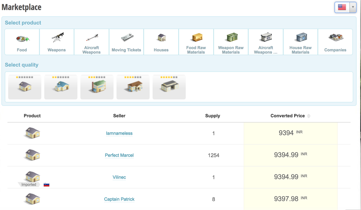Open the Moving Tickets product category
Viewport: 361px width, 210px height.
pyautogui.click(x=126, y=42)
